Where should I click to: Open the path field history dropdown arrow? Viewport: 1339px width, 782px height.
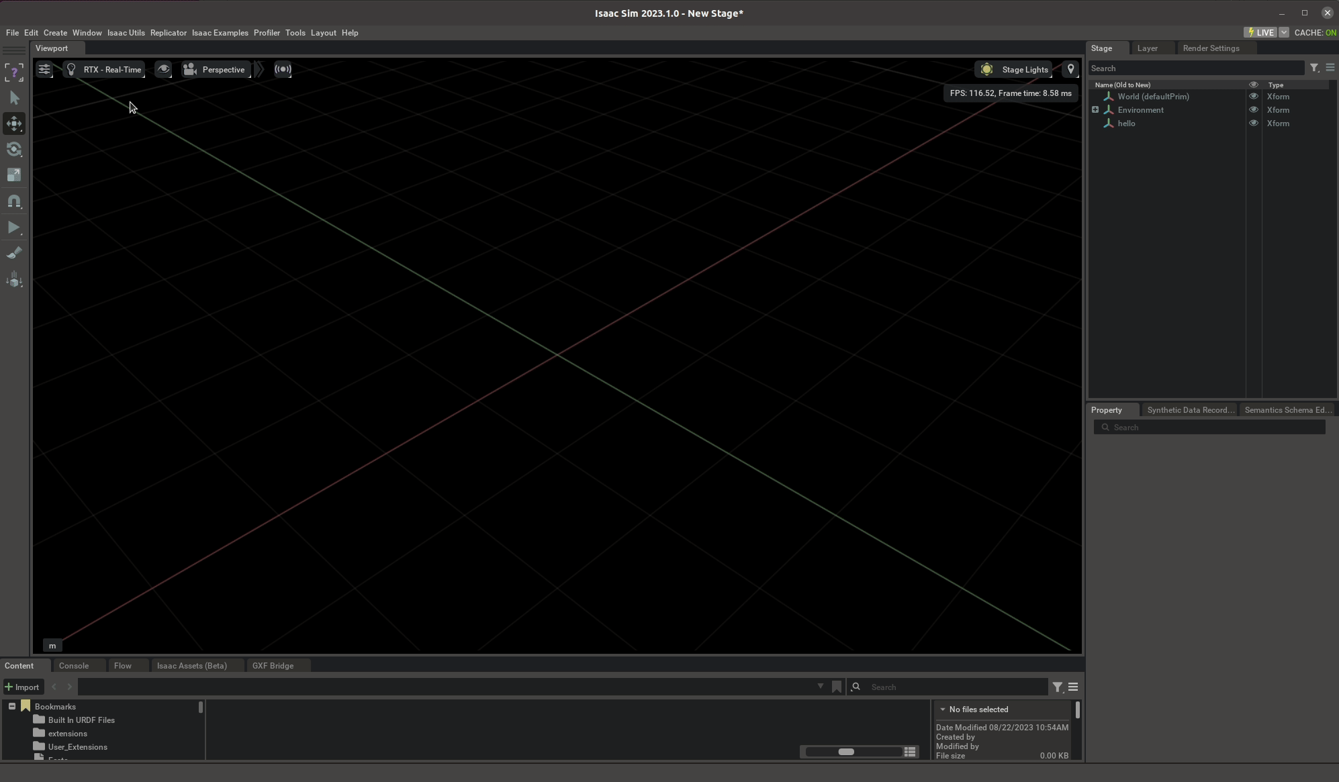click(820, 687)
